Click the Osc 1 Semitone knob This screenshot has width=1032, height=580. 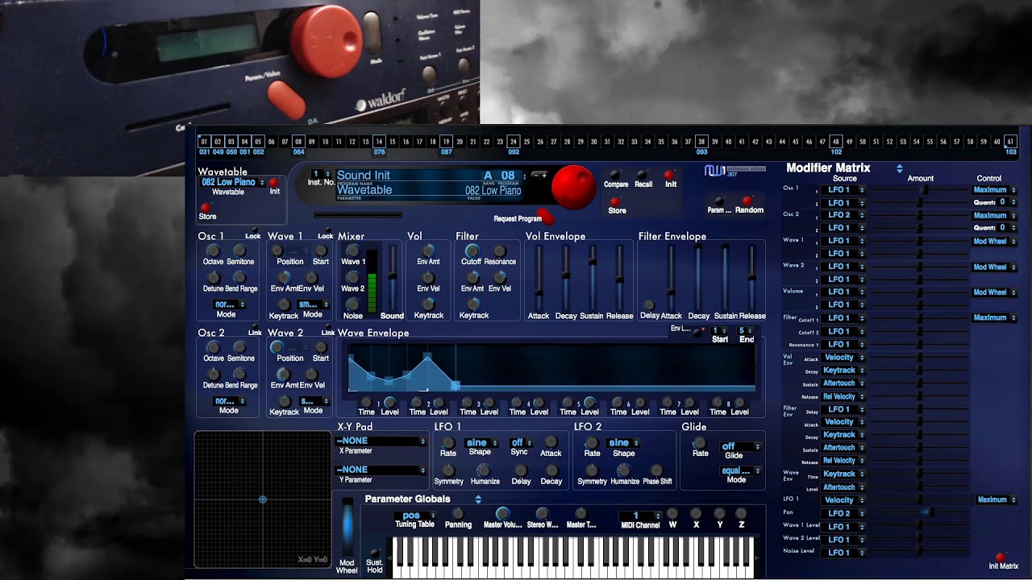click(239, 251)
